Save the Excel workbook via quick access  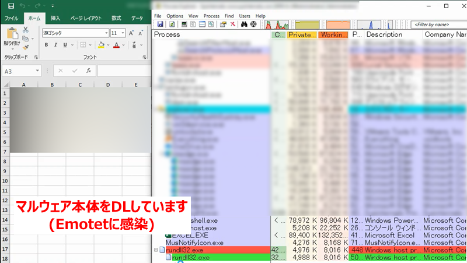(x=11, y=6)
